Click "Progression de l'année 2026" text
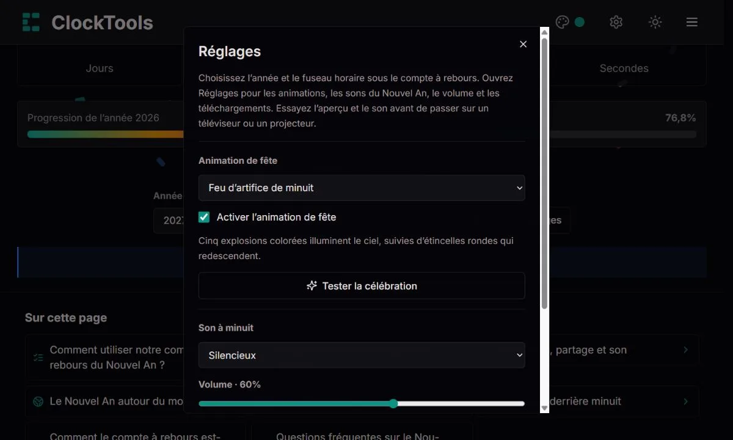This screenshot has height=440, width=733. [x=93, y=118]
